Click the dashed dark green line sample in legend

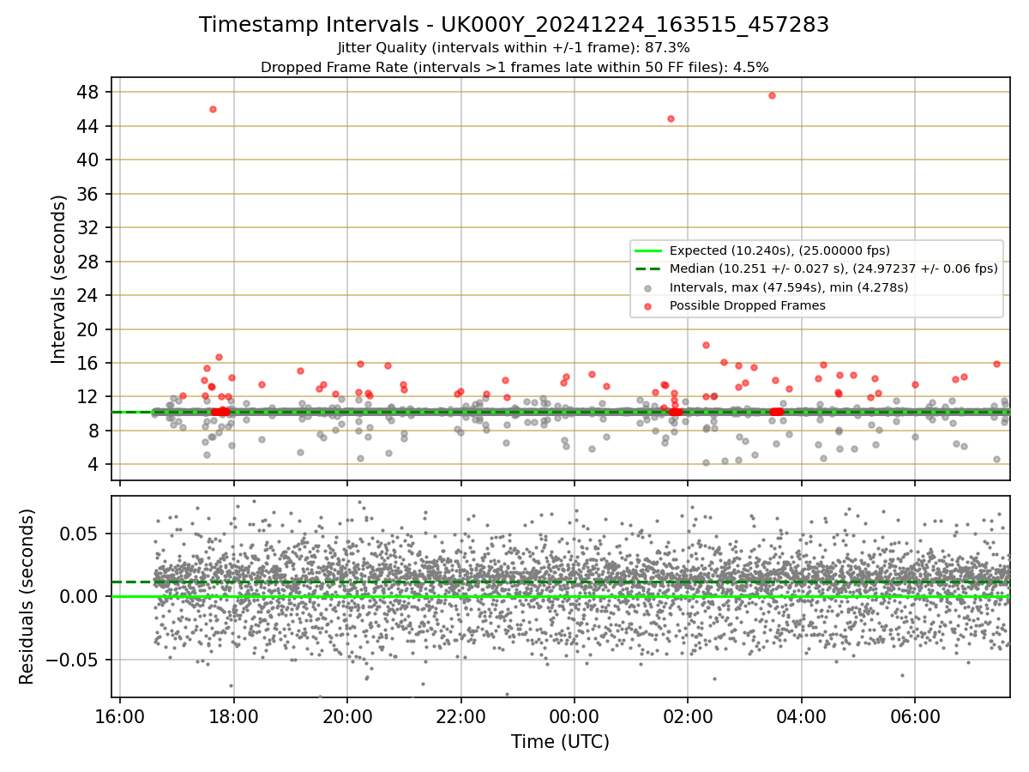click(648, 268)
